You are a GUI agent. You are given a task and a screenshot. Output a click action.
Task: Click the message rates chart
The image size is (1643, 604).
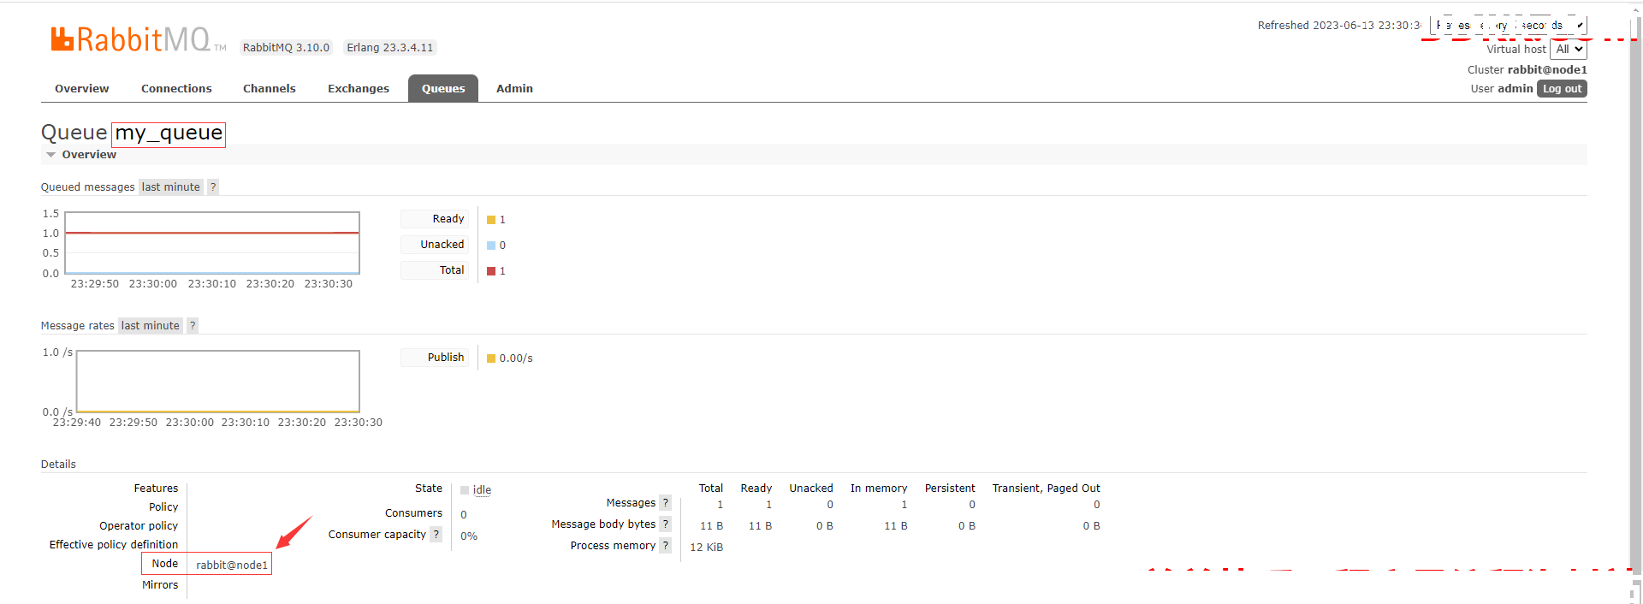coord(218,382)
